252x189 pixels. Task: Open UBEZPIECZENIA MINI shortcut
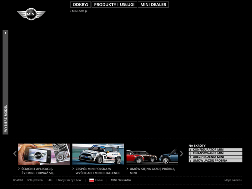216,157
